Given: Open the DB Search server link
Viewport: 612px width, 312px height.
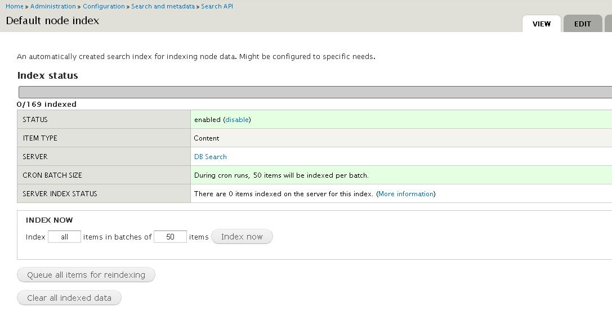Looking at the screenshot, I should coord(211,157).
